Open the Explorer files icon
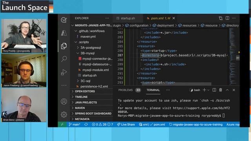Viewport: 251px width, 141px height. tap(64, 46)
